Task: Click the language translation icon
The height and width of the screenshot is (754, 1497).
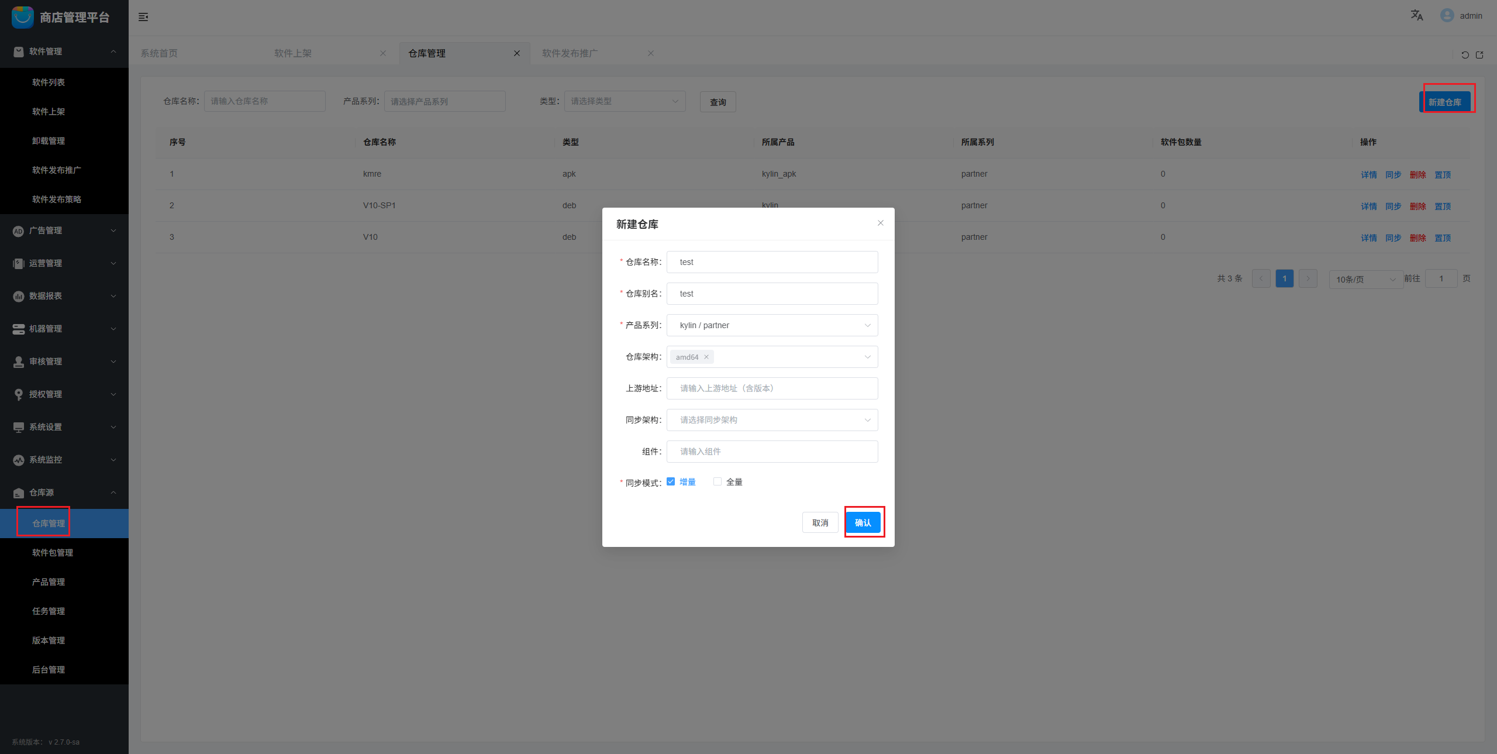Action: click(x=1416, y=15)
